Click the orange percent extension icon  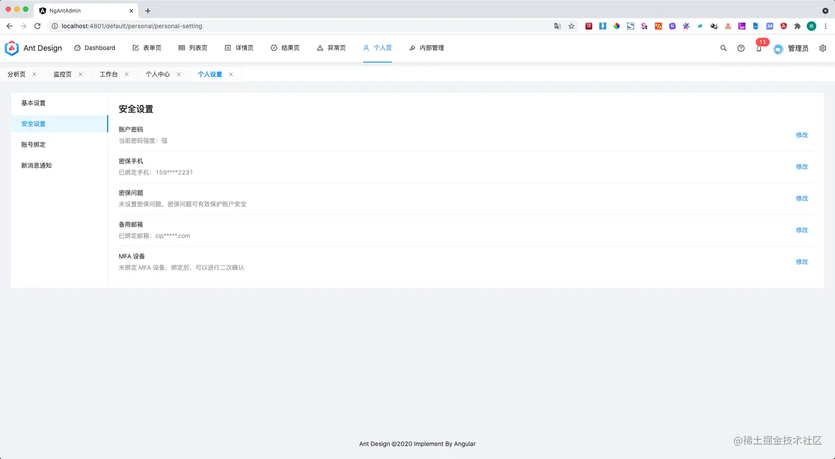658,26
